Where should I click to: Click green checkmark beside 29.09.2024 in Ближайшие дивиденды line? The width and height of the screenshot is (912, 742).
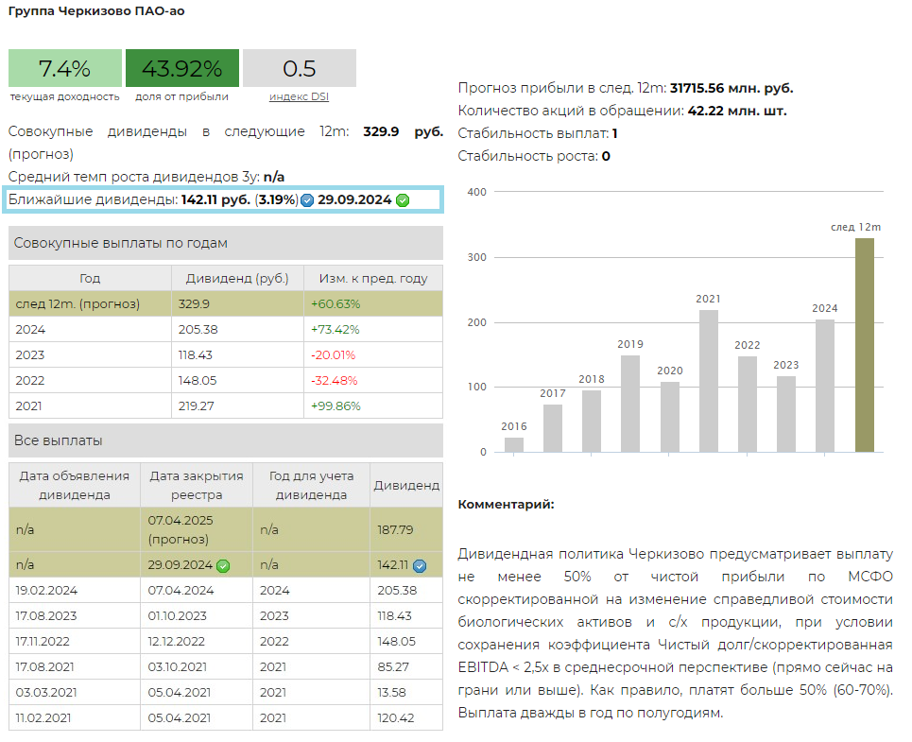pos(403,200)
